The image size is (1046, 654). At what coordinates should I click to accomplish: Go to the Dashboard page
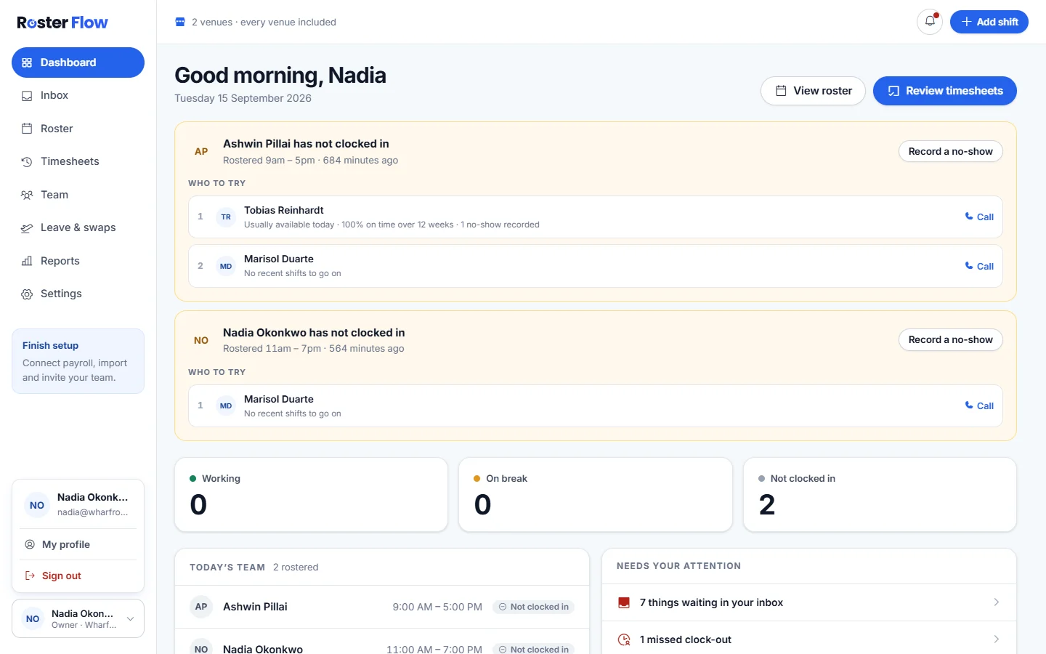pos(78,62)
